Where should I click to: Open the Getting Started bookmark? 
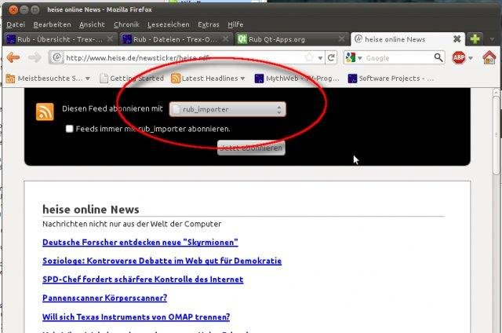[132, 79]
